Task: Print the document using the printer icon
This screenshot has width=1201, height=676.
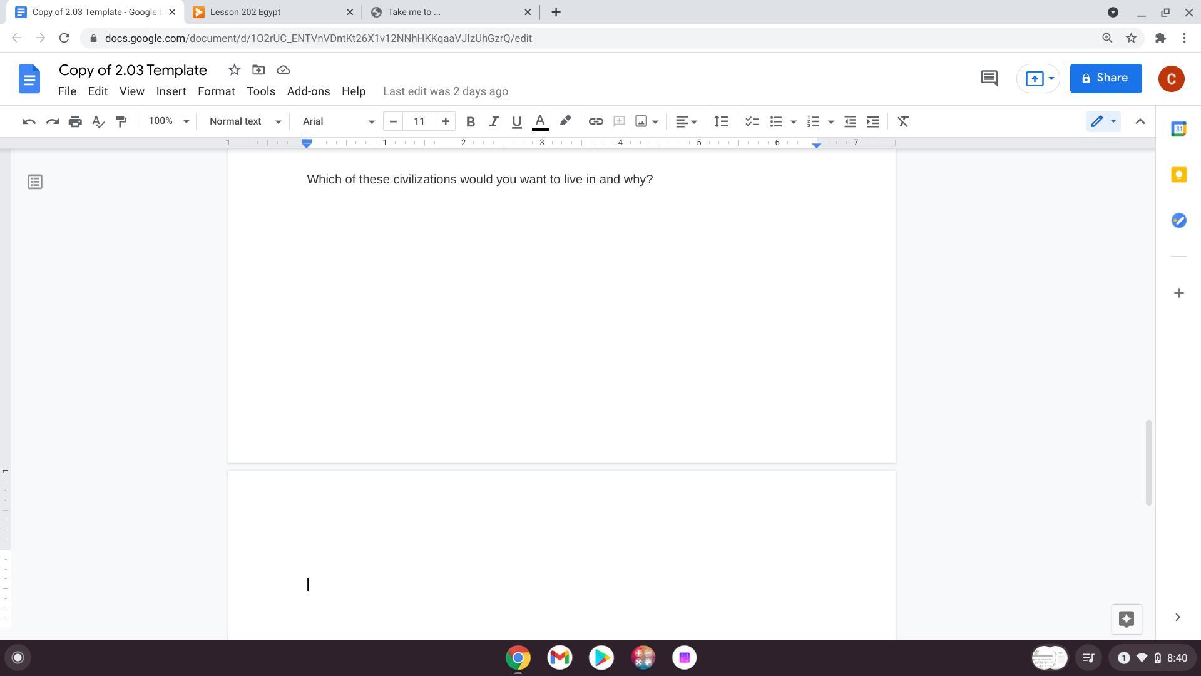Action: 75,121
